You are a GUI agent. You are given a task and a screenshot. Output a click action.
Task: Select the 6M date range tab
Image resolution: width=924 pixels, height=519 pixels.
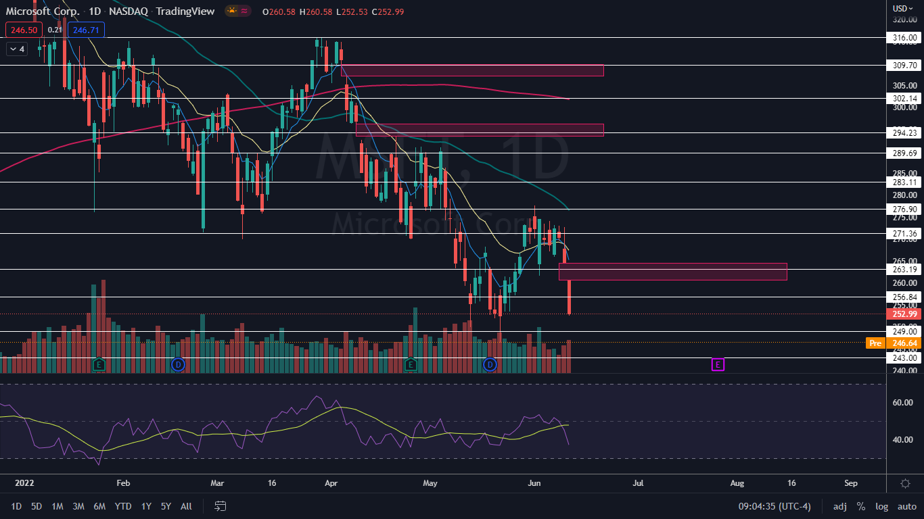[99, 506]
